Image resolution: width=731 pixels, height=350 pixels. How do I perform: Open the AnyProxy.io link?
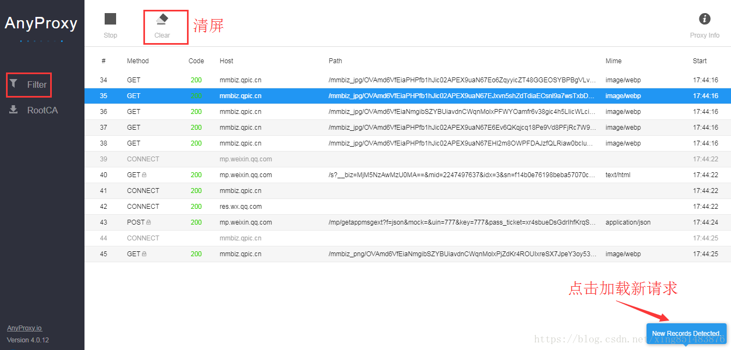[25, 328]
